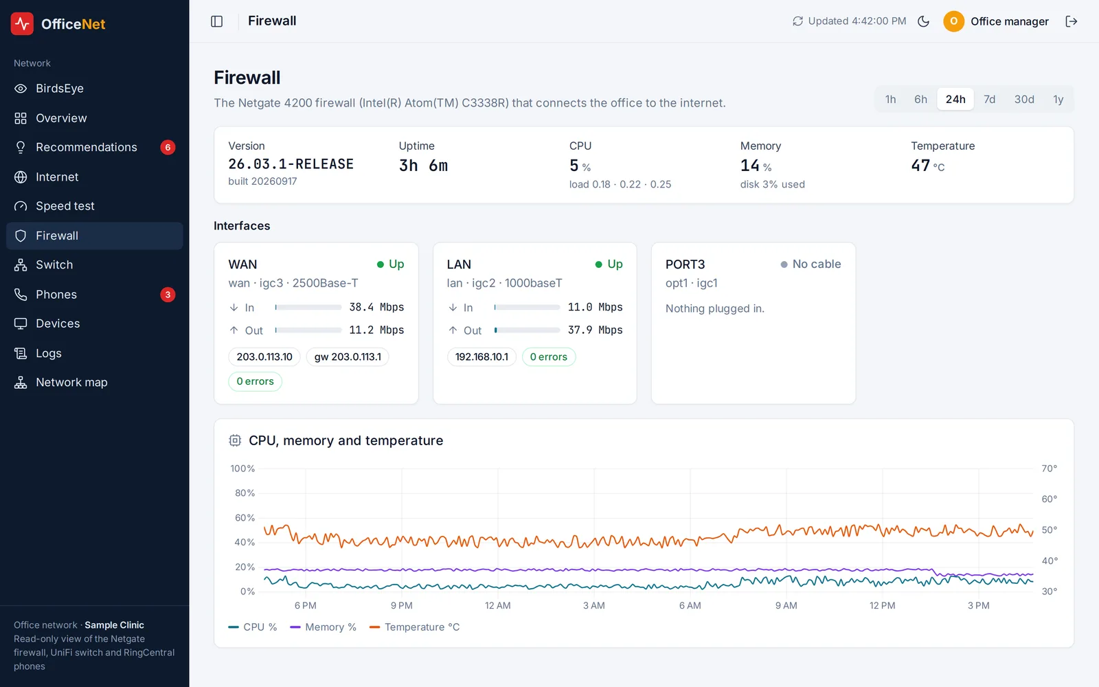Select the 24h time range
The height and width of the screenshot is (687, 1099).
pos(955,99)
